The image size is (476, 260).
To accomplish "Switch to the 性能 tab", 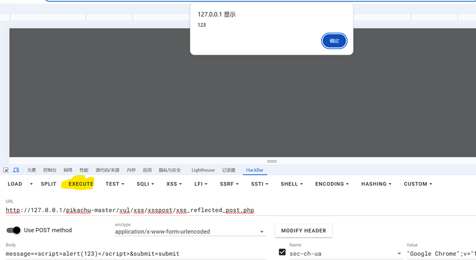I will [84, 170].
